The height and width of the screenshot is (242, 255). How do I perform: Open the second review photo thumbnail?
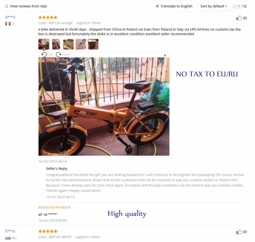tap(56, 44)
